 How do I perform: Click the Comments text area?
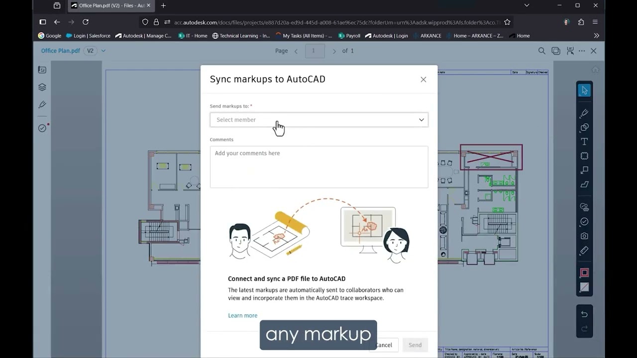click(x=319, y=167)
